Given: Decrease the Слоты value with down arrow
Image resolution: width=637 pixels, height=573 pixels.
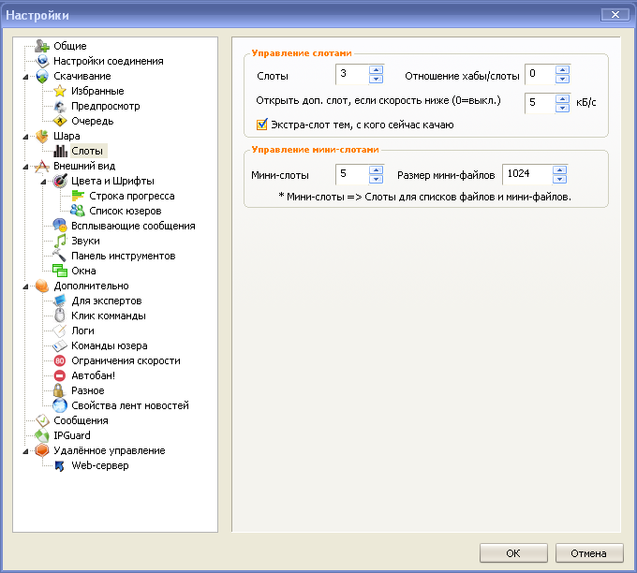Looking at the screenshot, I should (x=376, y=79).
